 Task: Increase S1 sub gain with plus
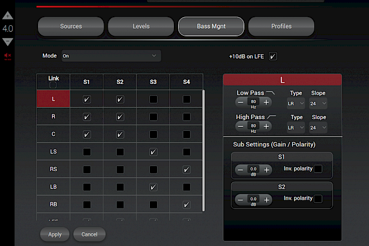pyautogui.click(x=267, y=170)
